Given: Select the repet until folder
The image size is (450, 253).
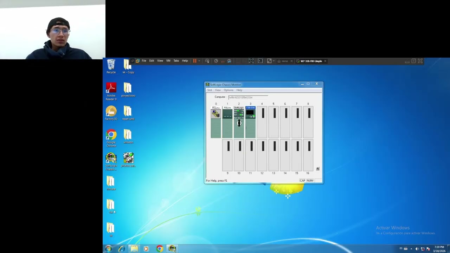Looking at the screenshot, I should [x=128, y=113].
